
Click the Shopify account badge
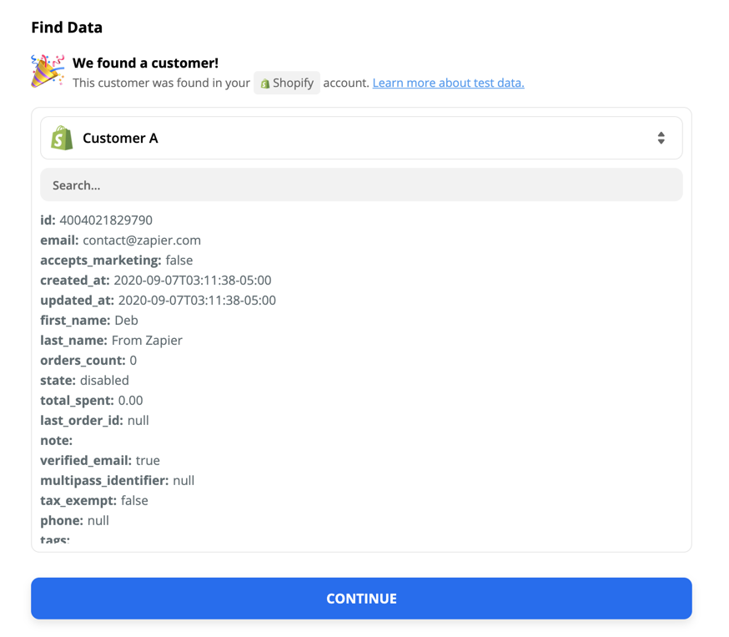[x=286, y=83]
